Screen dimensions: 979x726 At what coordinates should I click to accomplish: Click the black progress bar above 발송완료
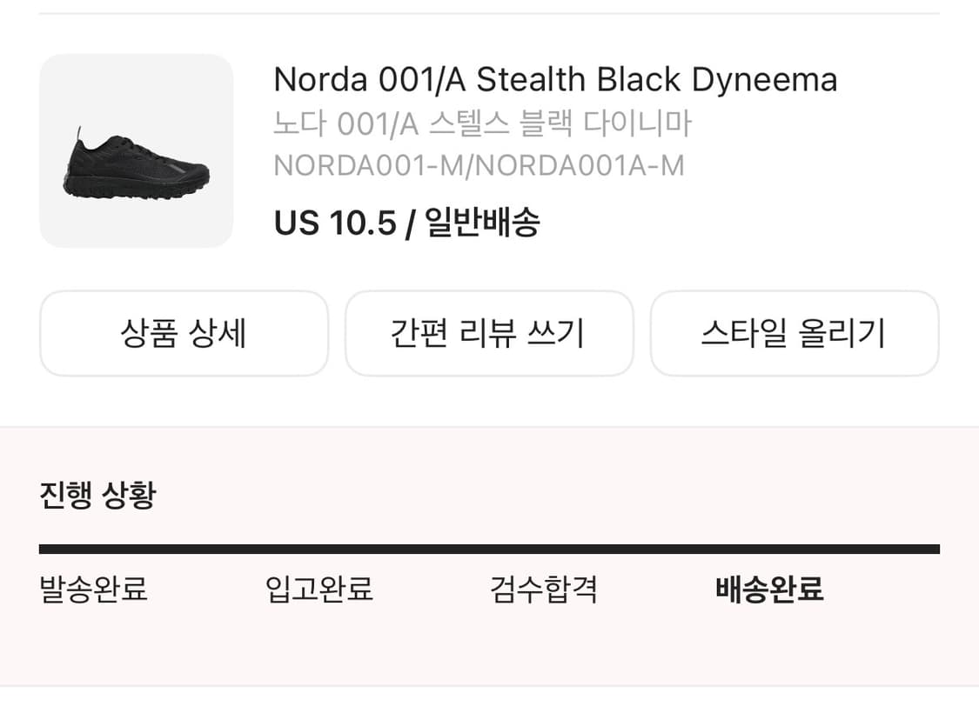tap(93, 549)
